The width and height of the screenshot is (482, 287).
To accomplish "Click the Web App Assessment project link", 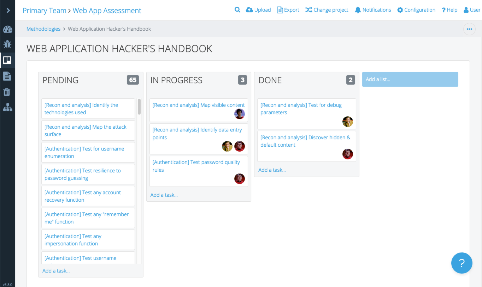I will point(107,11).
